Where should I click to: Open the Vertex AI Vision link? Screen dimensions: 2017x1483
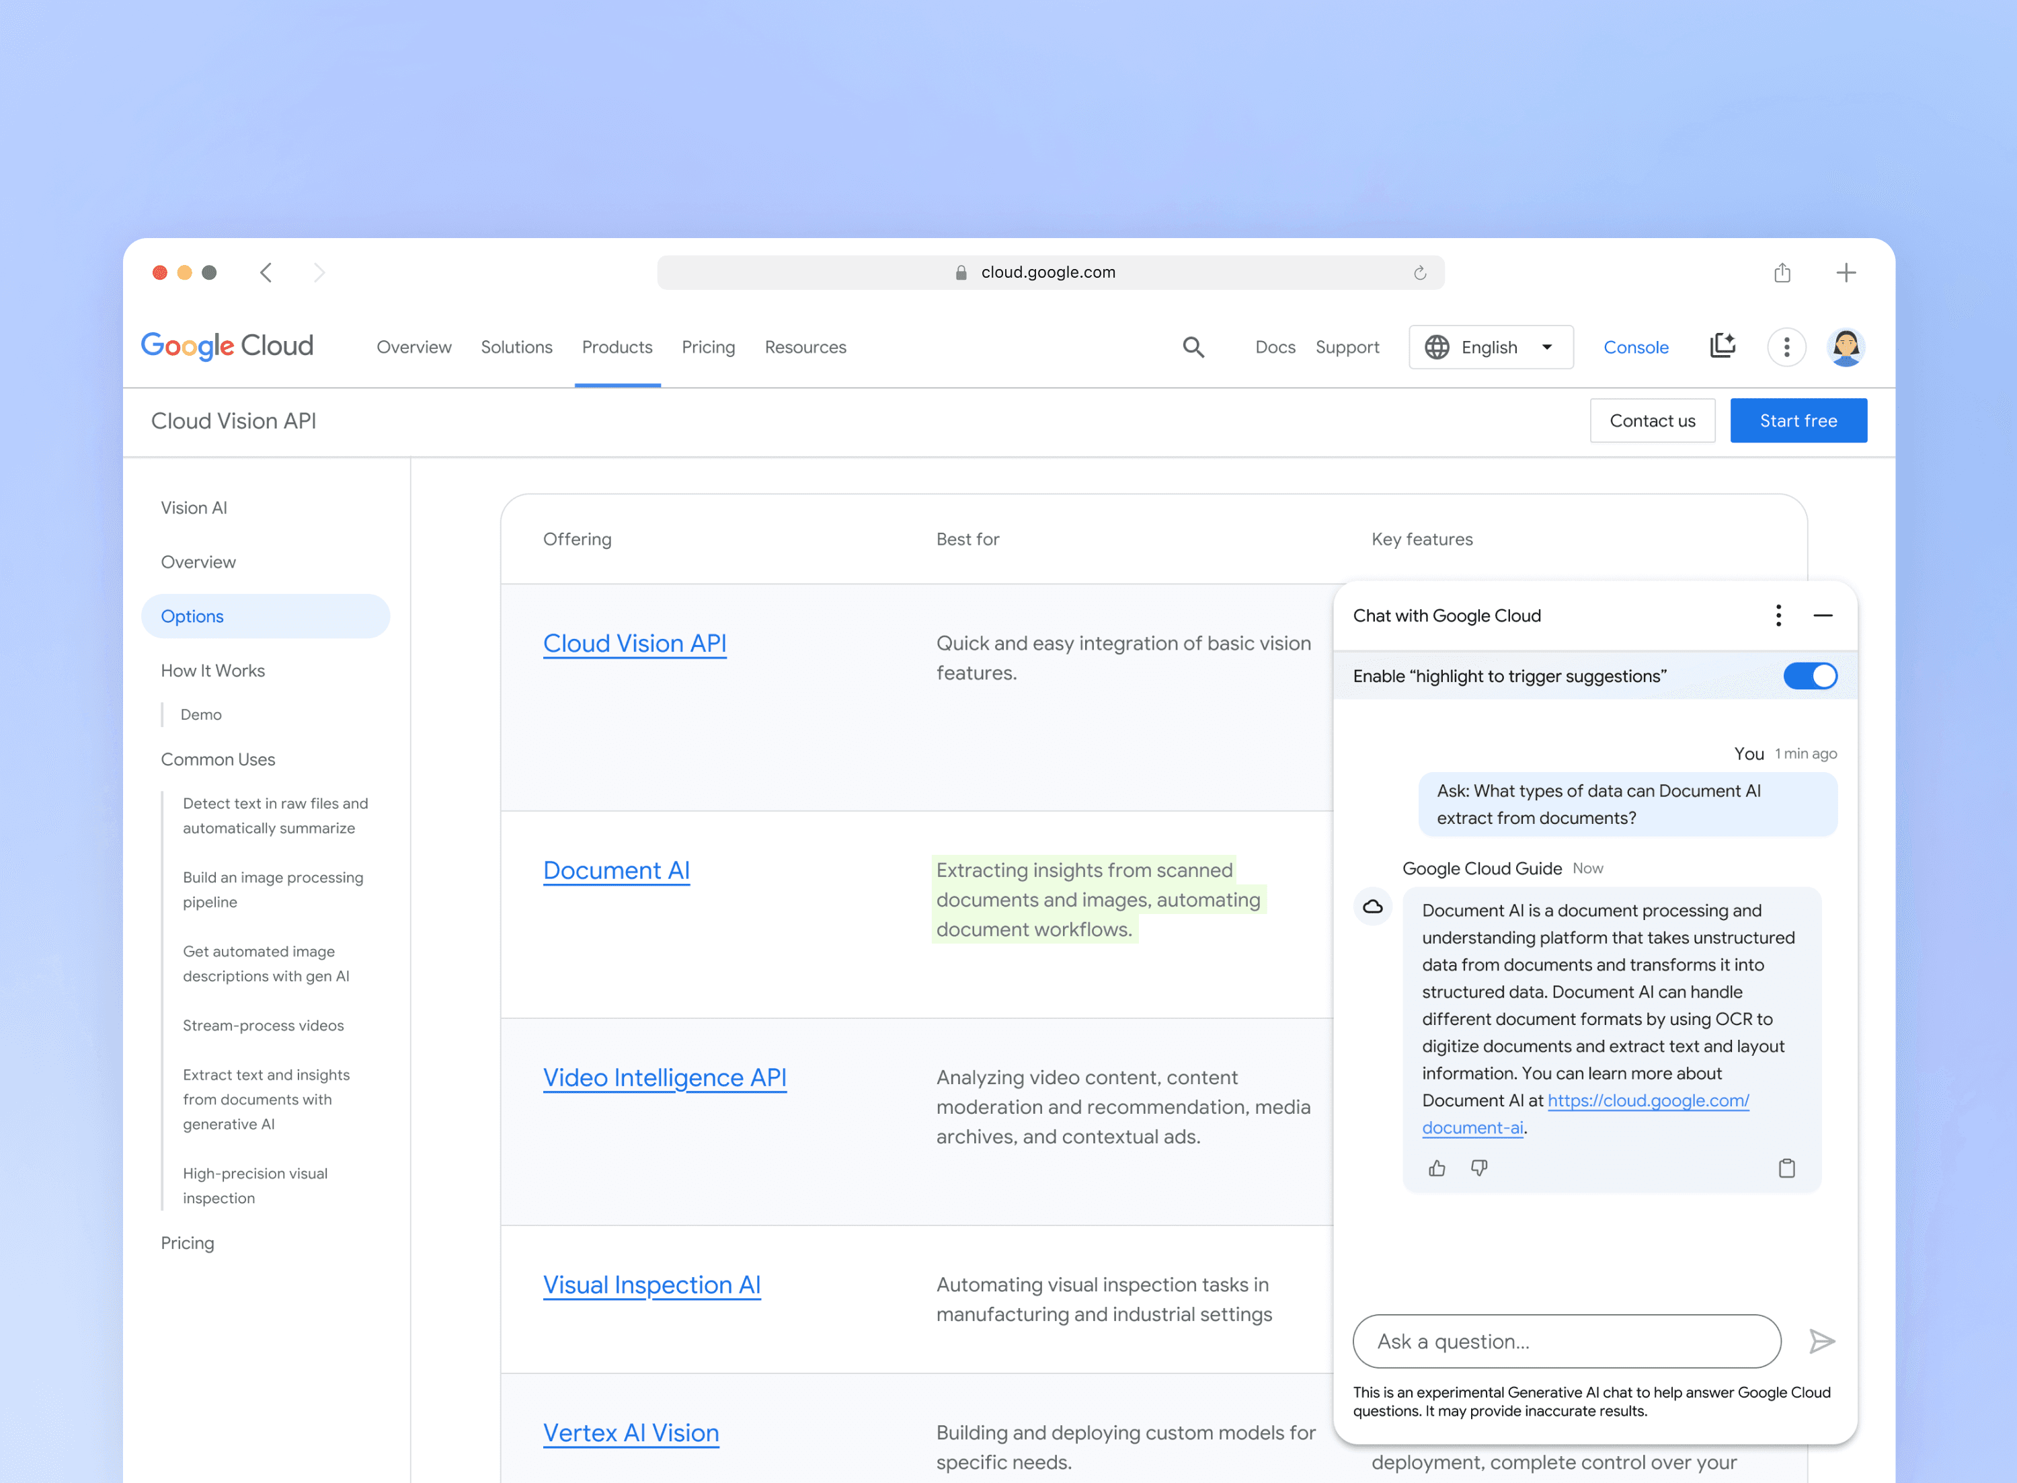[x=631, y=1434]
